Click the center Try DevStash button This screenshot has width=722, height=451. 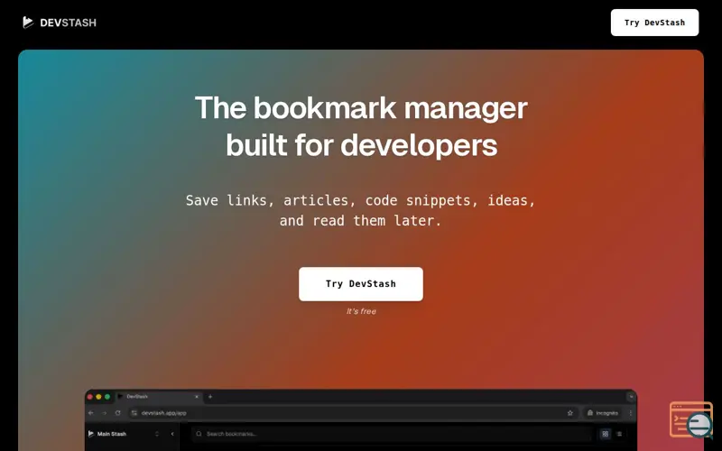(x=360, y=284)
